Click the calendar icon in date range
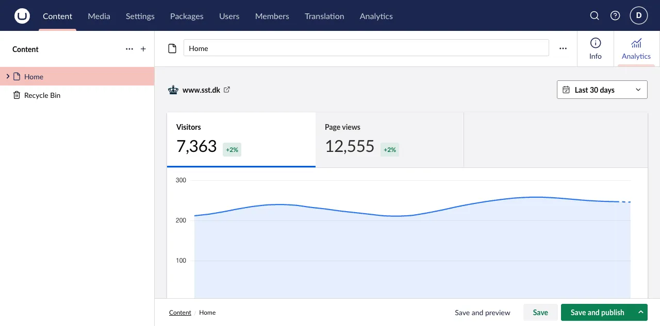660x326 pixels. pos(566,90)
